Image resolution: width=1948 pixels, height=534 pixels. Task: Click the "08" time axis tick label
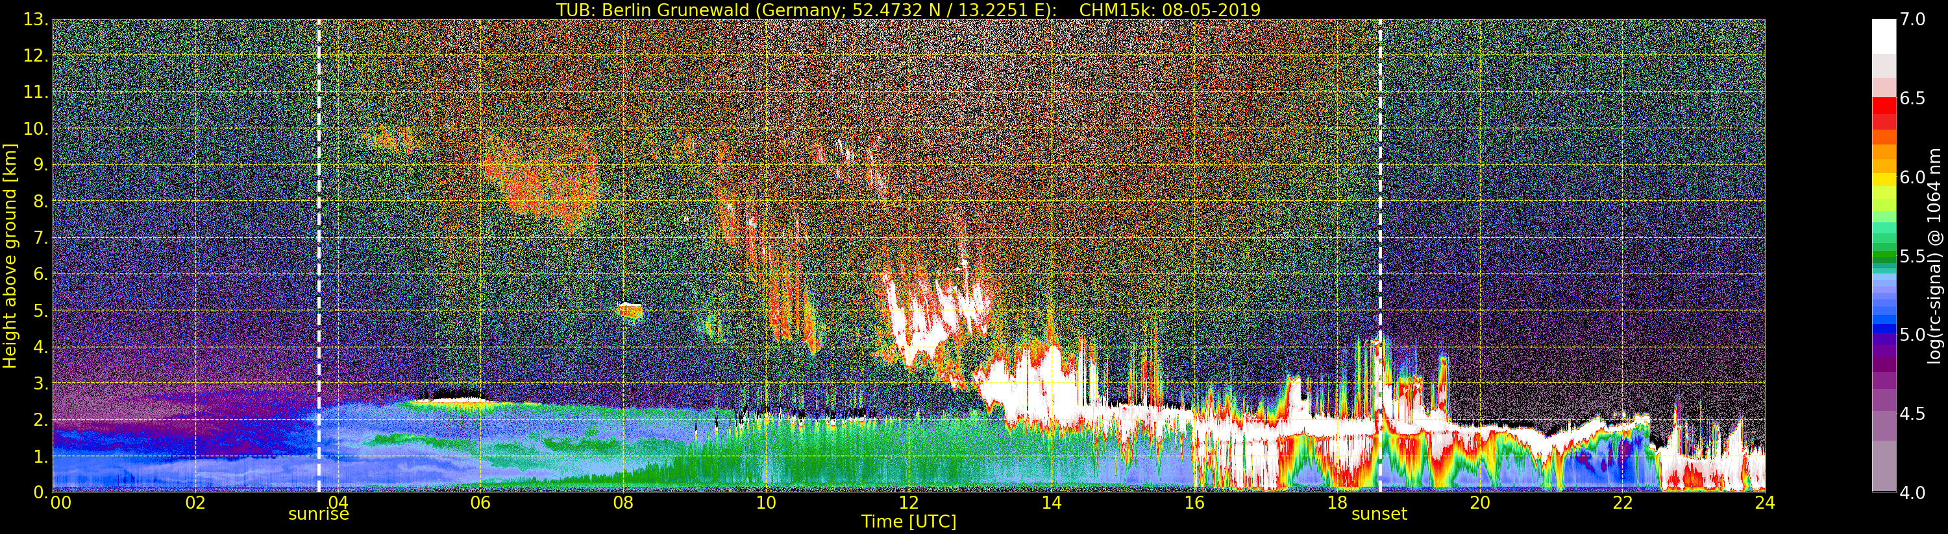point(623,502)
